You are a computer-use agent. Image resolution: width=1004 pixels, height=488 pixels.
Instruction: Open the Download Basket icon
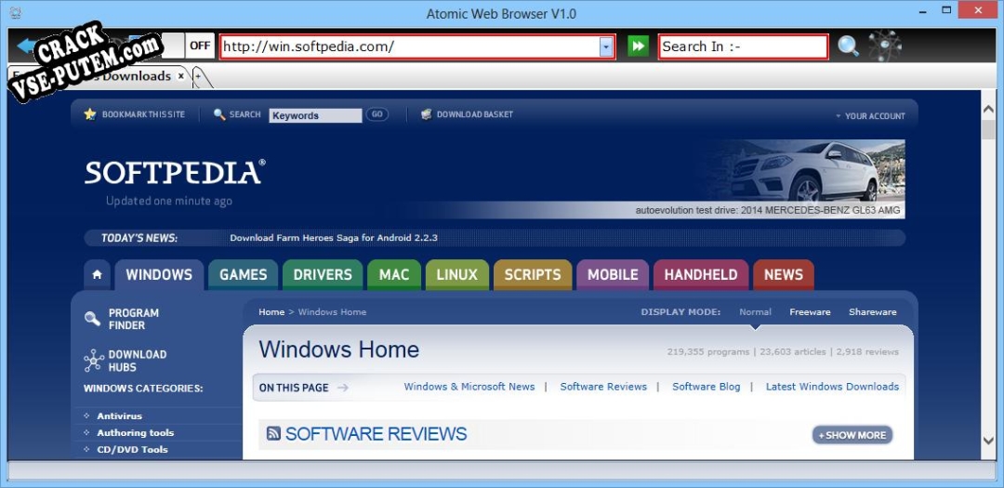pyautogui.click(x=426, y=114)
